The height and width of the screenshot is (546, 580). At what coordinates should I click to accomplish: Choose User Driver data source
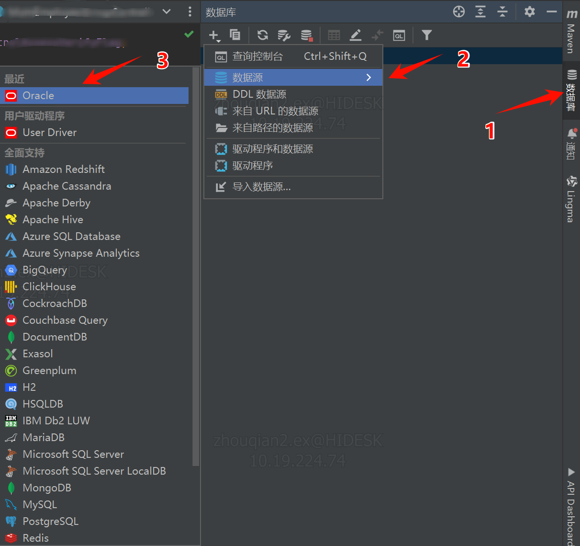click(x=94, y=132)
